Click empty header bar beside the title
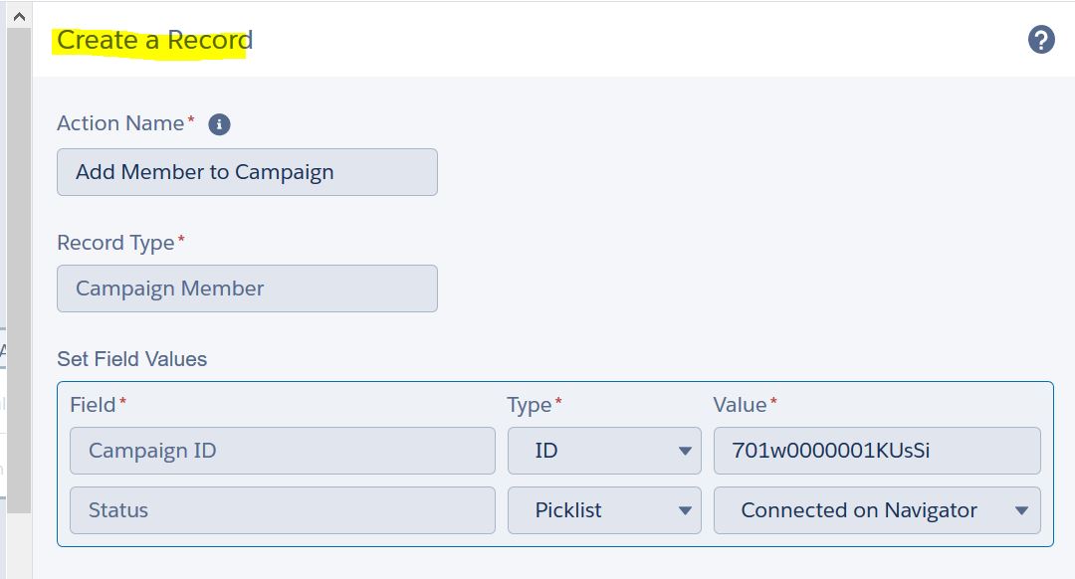The height and width of the screenshot is (579, 1075). coord(637,40)
